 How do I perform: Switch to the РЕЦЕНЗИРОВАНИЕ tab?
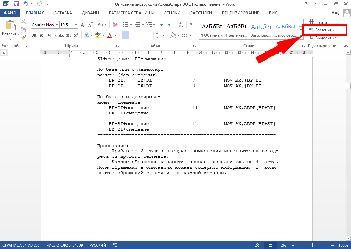pyautogui.click(x=240, y=13)
